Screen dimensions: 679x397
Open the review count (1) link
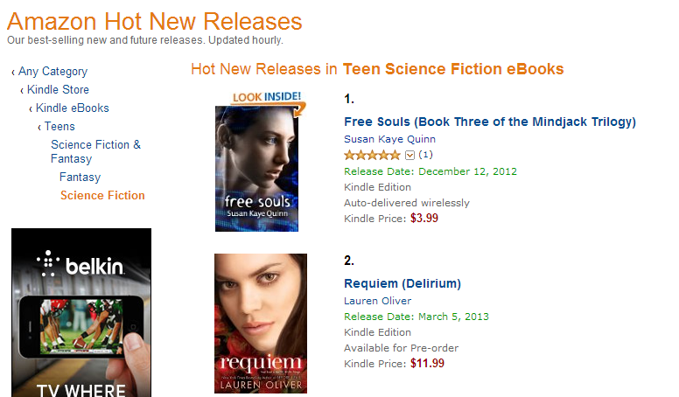click(x=426, y=155)
